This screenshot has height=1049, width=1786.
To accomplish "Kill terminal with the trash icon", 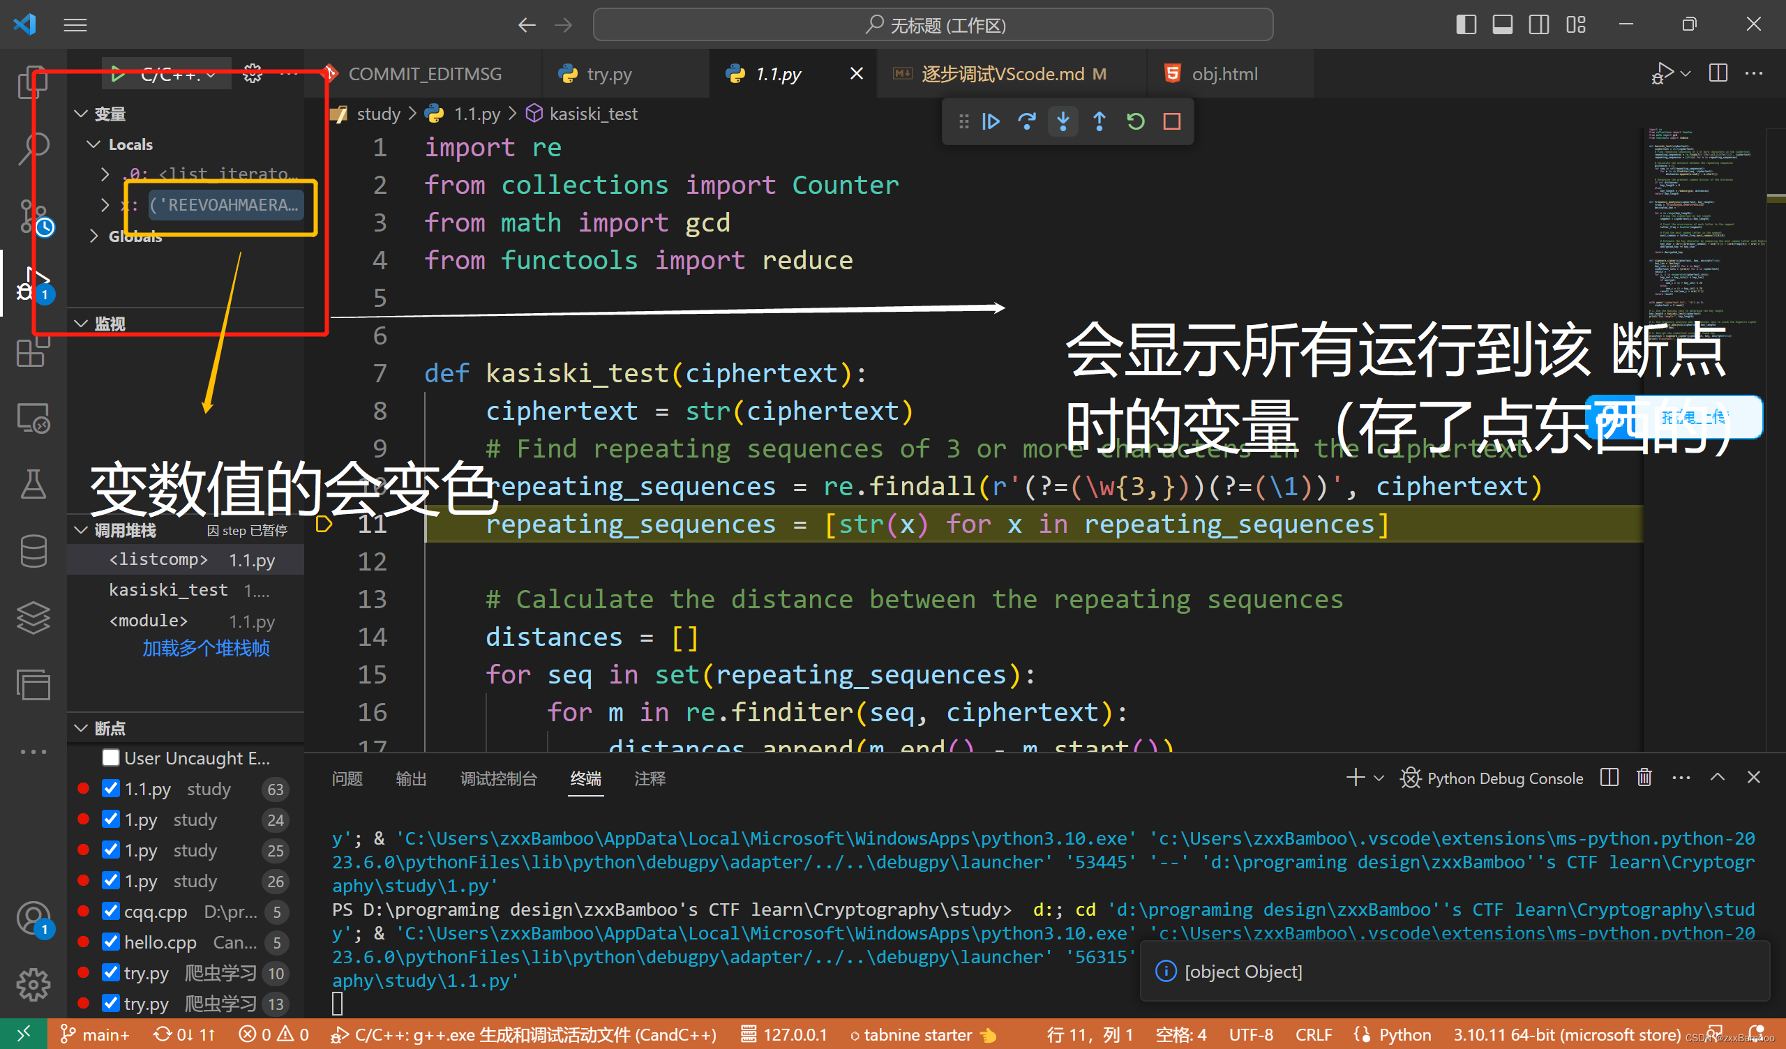I will tap(1644, 778).
